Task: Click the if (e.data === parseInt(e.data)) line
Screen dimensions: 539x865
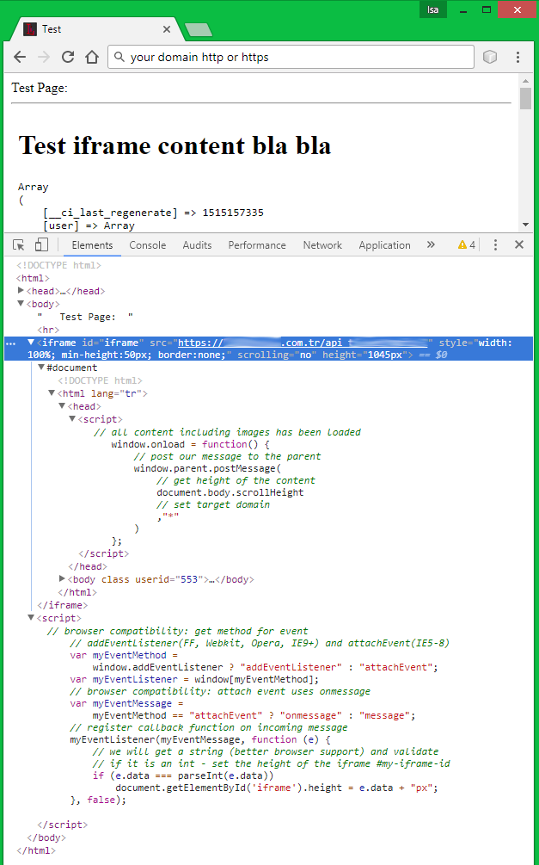Action: [x=183, y=775]
